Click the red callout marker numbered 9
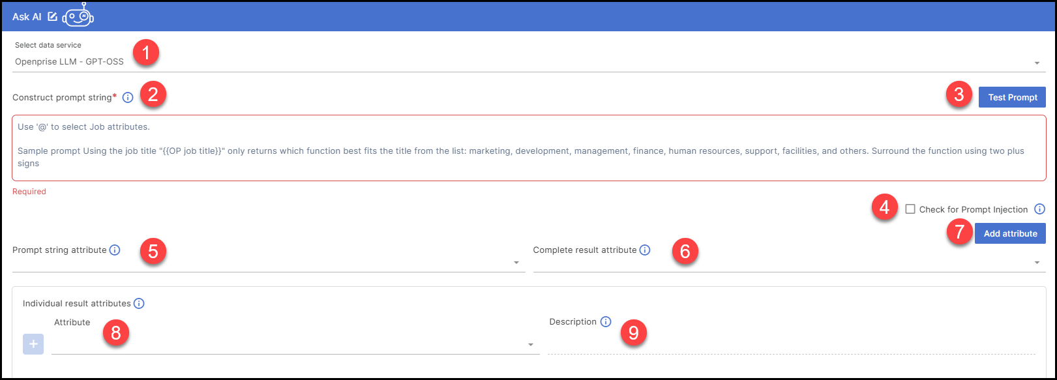Viewport: 1057px width, 380px height. (633, 332)
